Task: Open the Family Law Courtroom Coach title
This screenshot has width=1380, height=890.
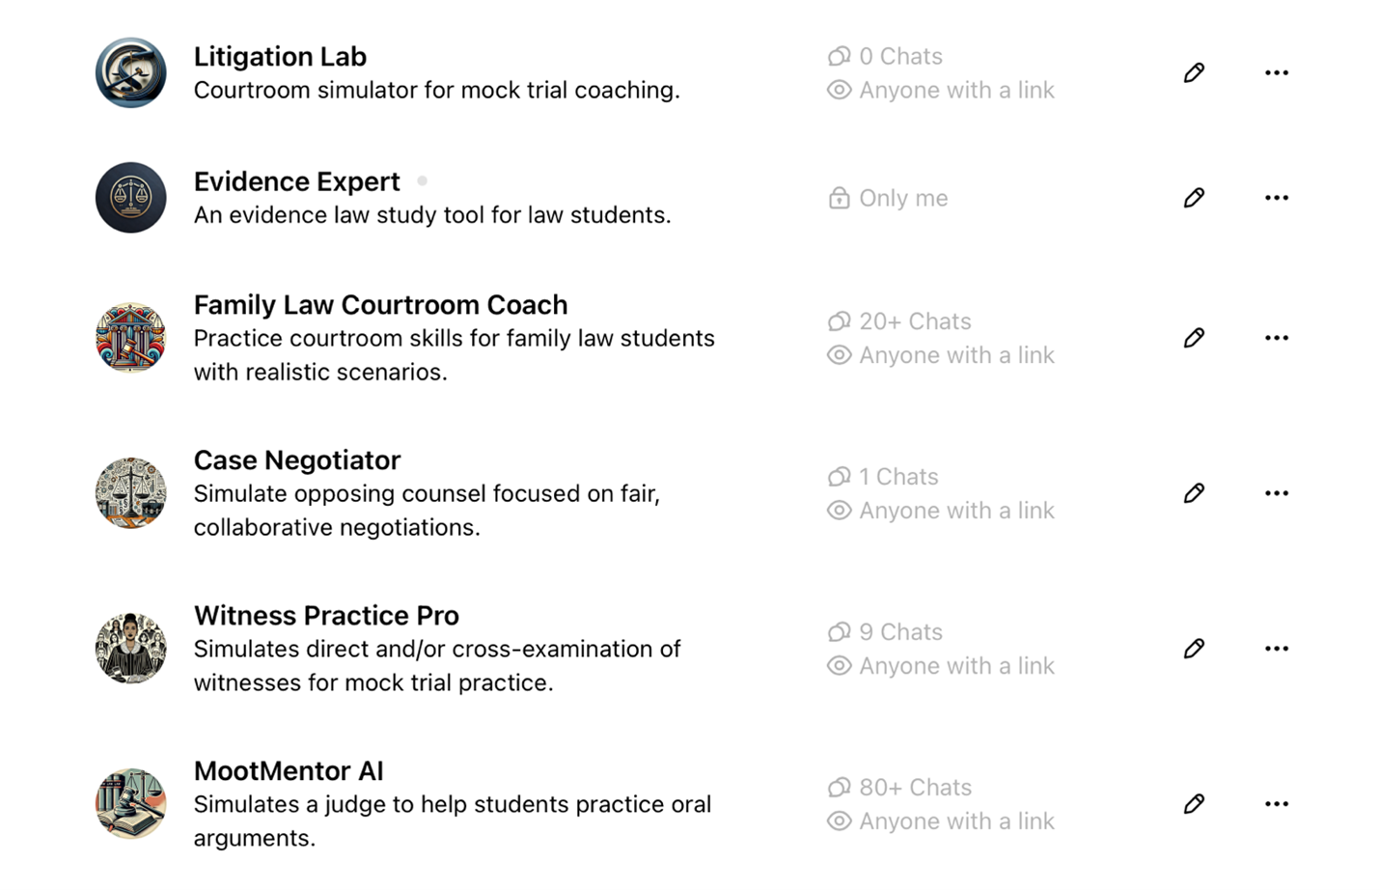Action: tap(380, 305)
